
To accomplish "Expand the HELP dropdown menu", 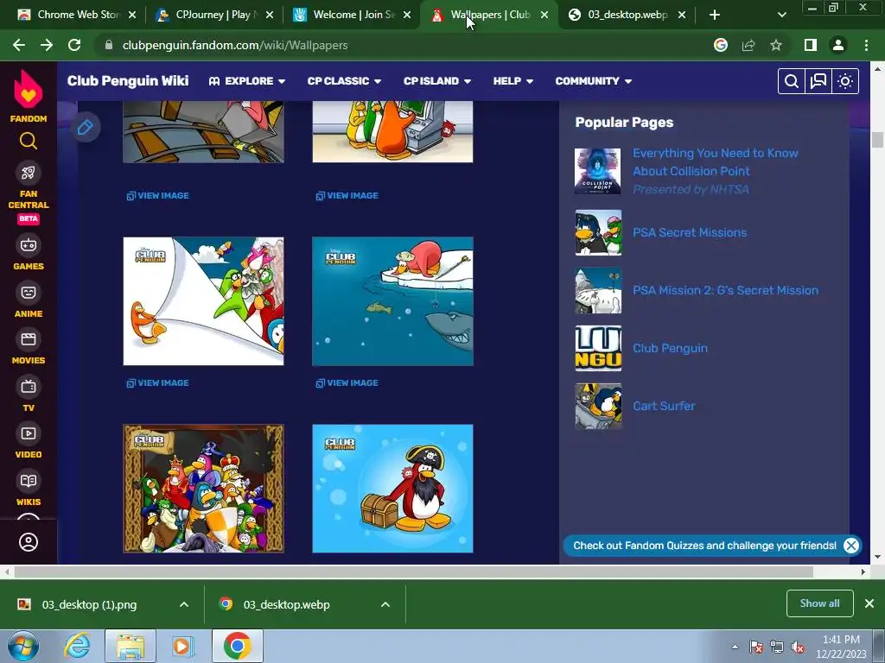I will (x=513, y=81).
